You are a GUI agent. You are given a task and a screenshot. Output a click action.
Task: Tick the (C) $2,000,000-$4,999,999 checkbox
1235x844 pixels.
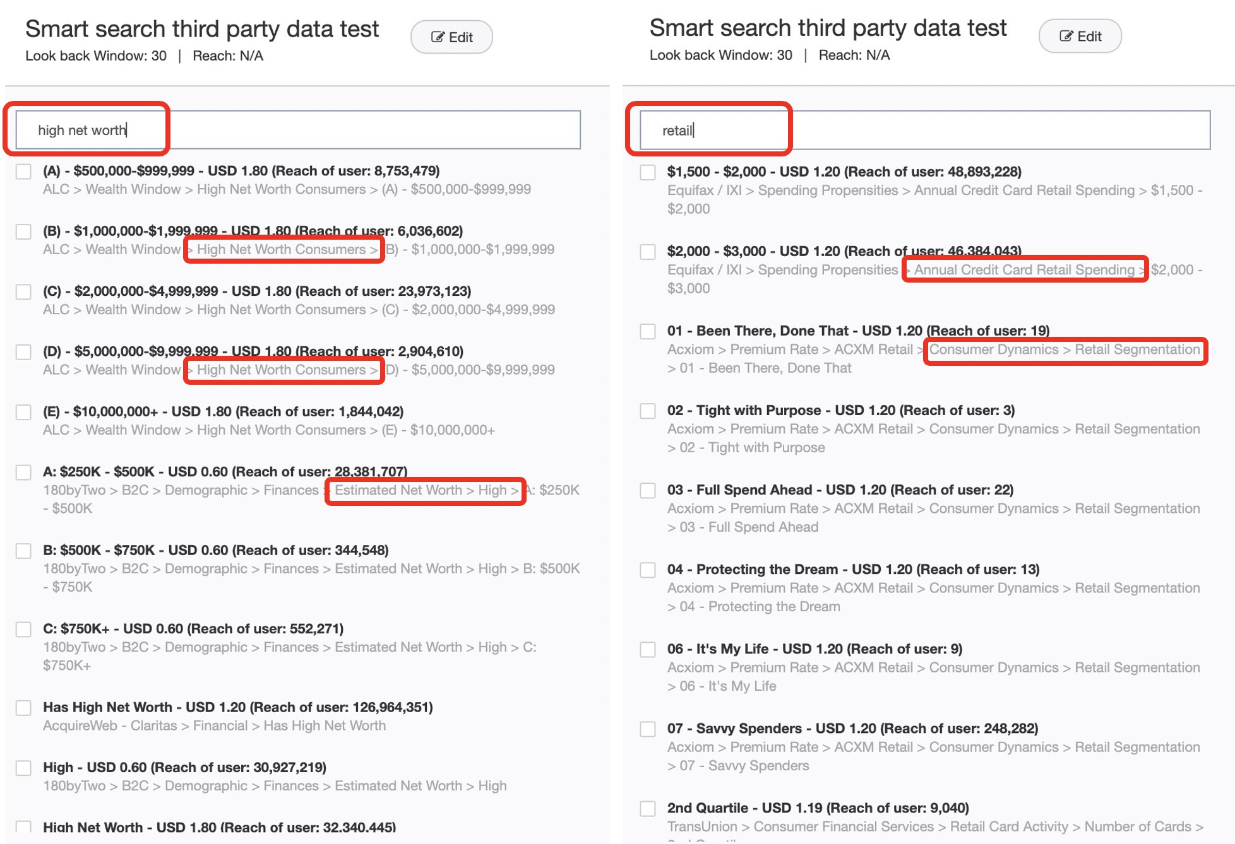[24, 292]
